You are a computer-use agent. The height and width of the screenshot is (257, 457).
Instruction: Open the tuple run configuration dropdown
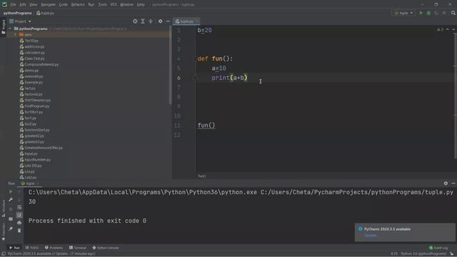(x=403, y=13)
